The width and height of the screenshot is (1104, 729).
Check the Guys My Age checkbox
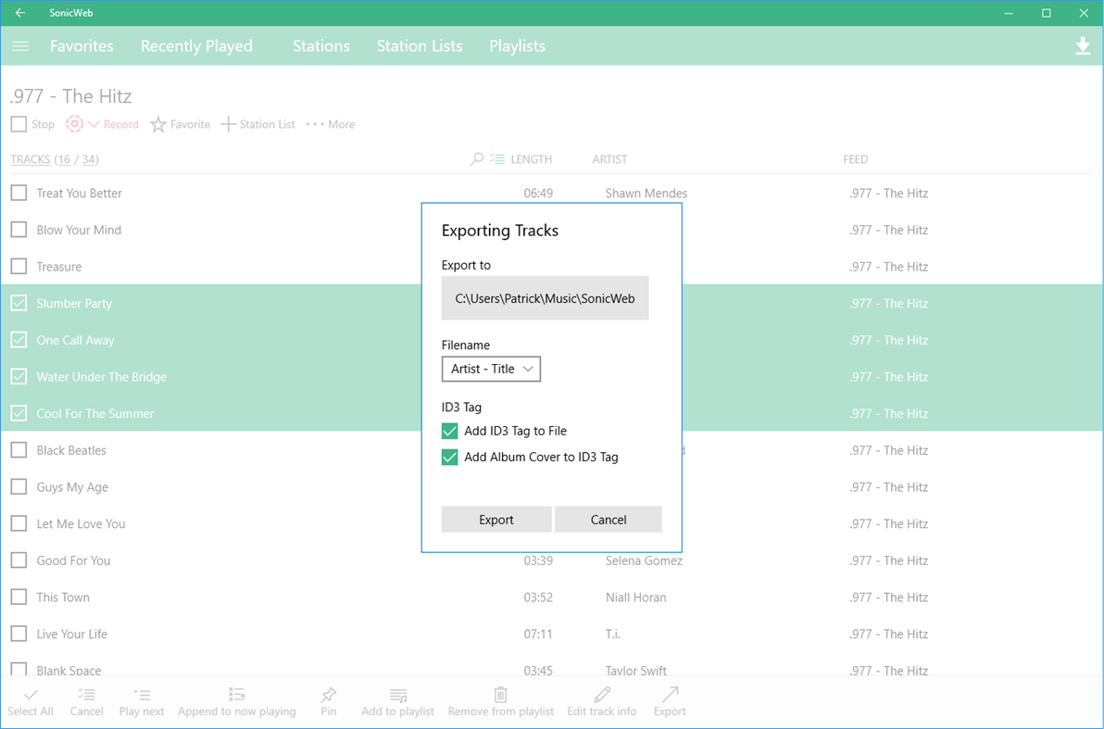click(19, 486)
